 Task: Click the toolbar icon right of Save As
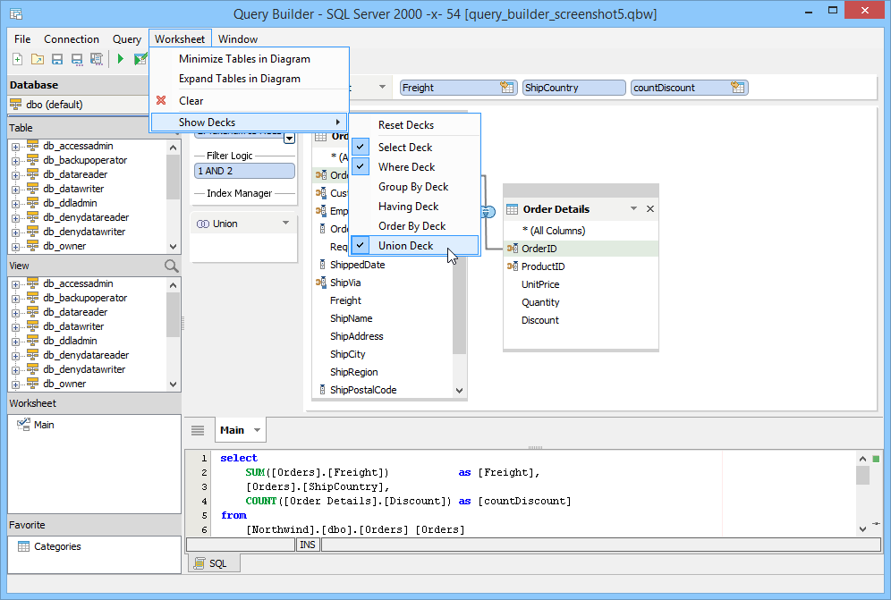97,59
